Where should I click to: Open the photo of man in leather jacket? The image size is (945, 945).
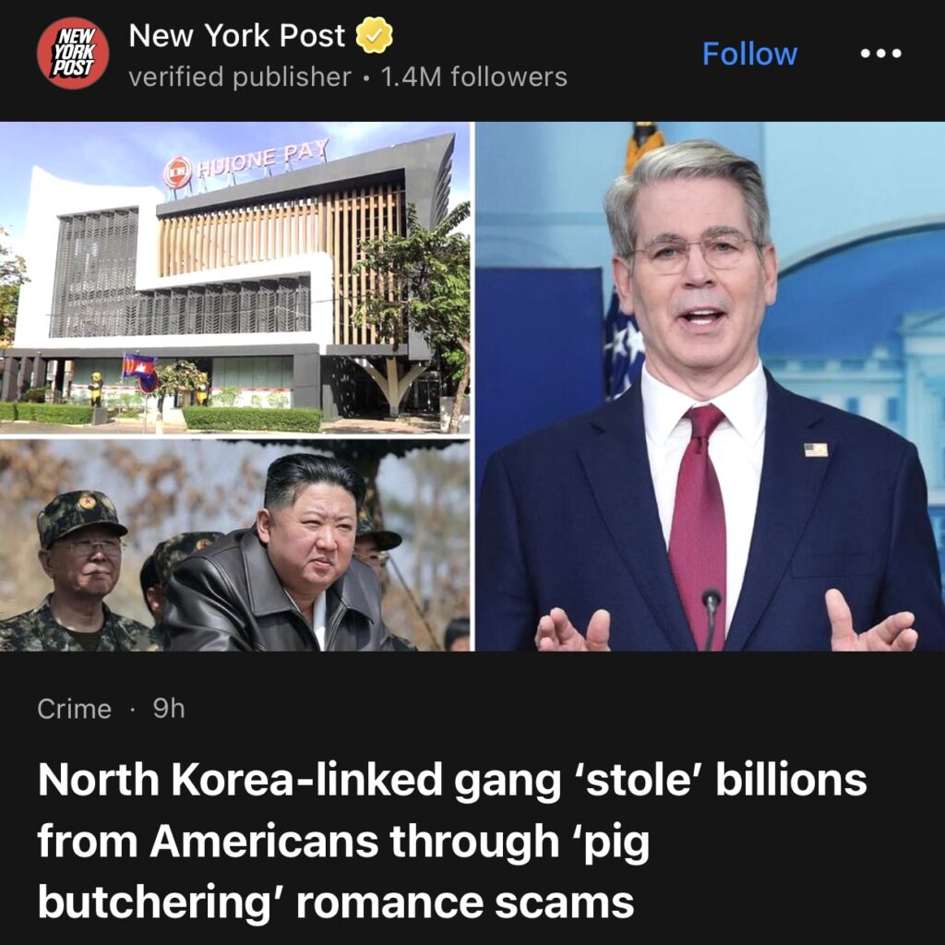235,545
